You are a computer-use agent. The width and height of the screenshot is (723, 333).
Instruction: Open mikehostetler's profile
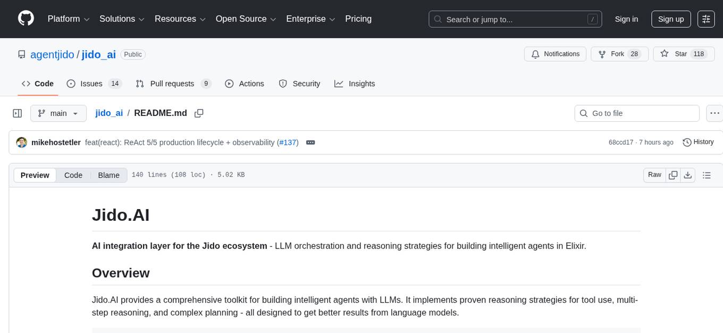pos(56,142)
